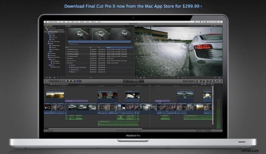This screenshot has height=154, width=266.
Task: Open the File menu
Action: [x=60, y=22]
